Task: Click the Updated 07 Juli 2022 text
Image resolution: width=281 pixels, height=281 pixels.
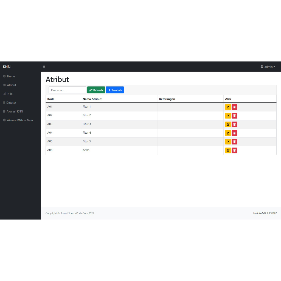Action: pyautogui.click(x=265, y=213)
